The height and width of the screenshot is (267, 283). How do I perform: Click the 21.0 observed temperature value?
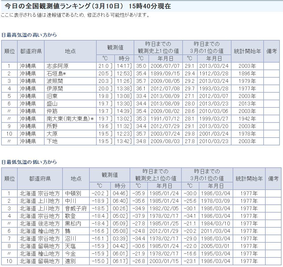(x=103, y=66)
